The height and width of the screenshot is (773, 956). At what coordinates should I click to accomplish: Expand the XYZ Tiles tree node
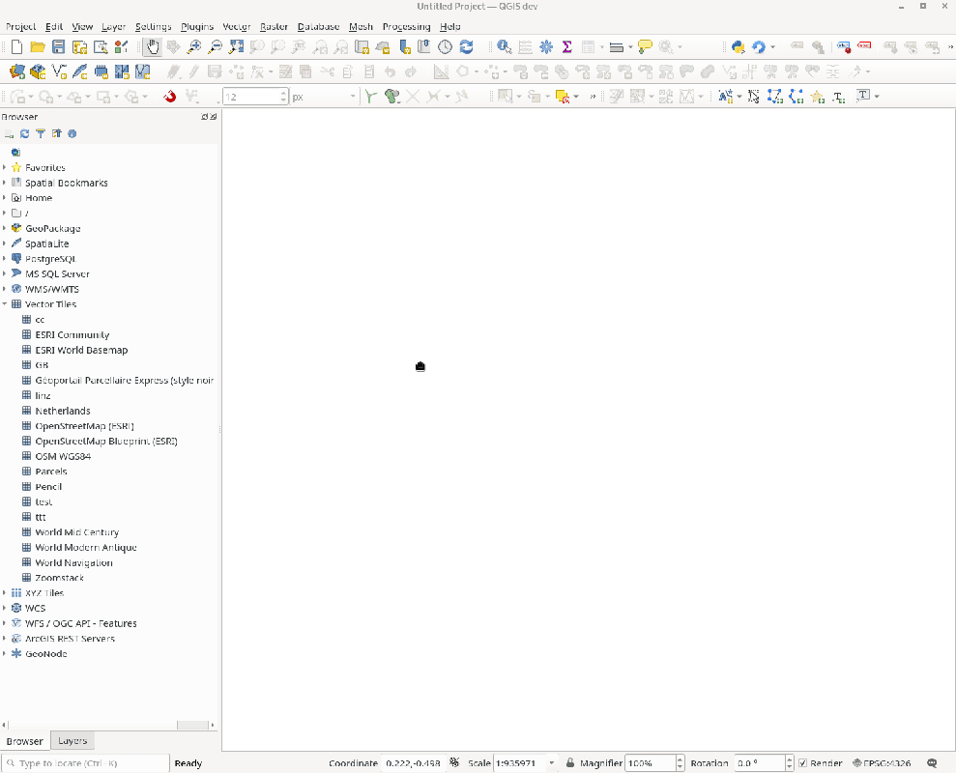coord(5,593)
